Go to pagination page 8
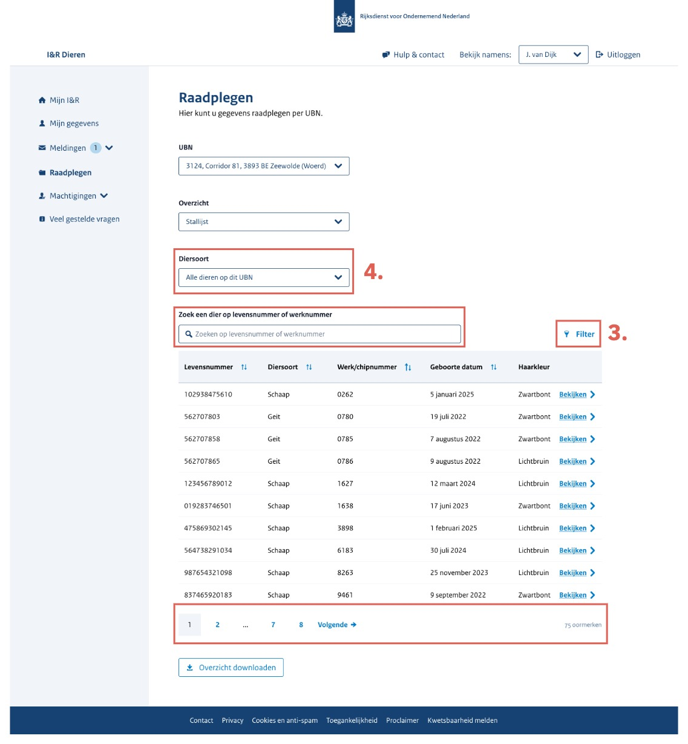The height and width of the screenshot is (744, 688). pos(301,625)
